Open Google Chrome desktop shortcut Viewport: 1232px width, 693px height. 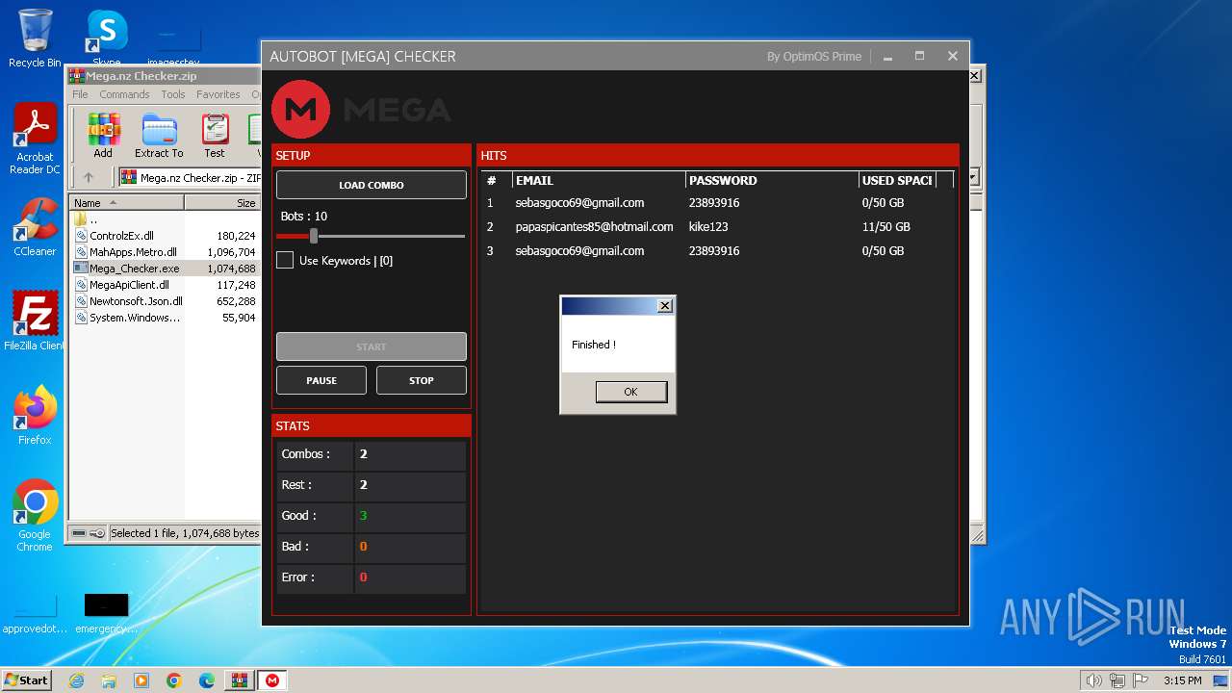tap(35, 516)
